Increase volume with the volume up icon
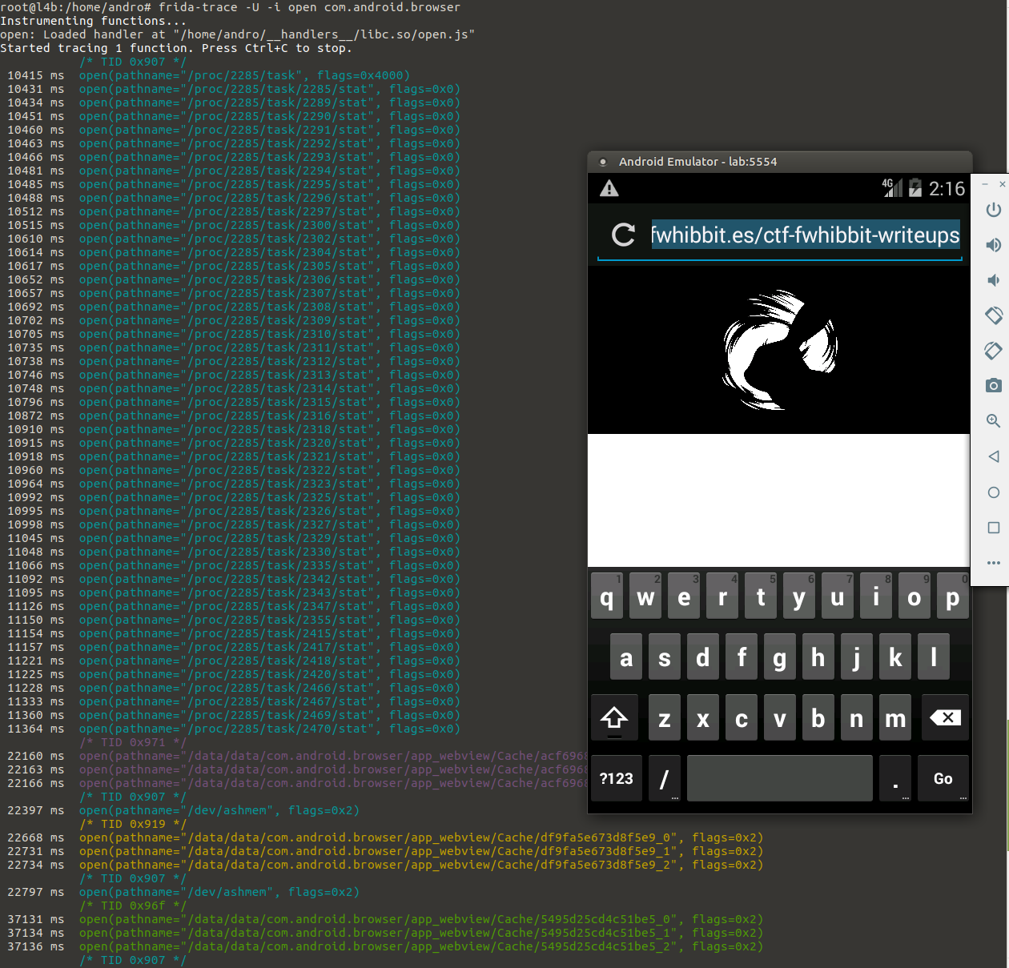Screen dimensions: 1009x968 (993, 245)
